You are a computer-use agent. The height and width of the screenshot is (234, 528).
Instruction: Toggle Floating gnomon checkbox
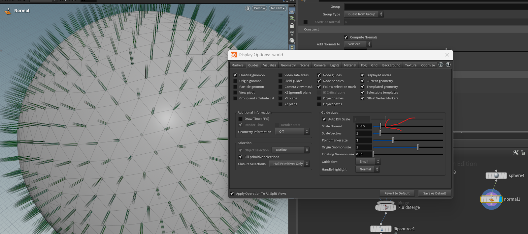coord(235,75)
